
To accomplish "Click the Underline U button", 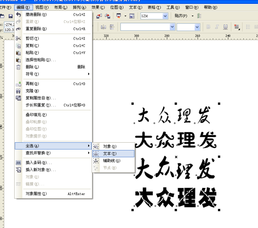I will click(225, 27).
